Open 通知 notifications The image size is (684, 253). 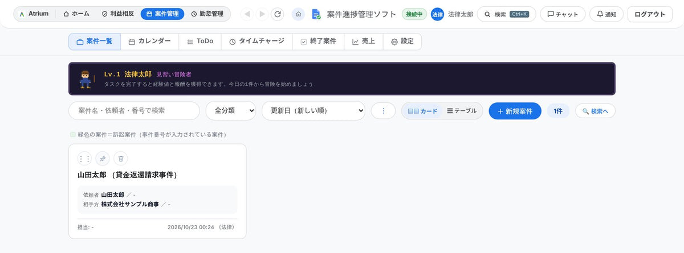606,14
